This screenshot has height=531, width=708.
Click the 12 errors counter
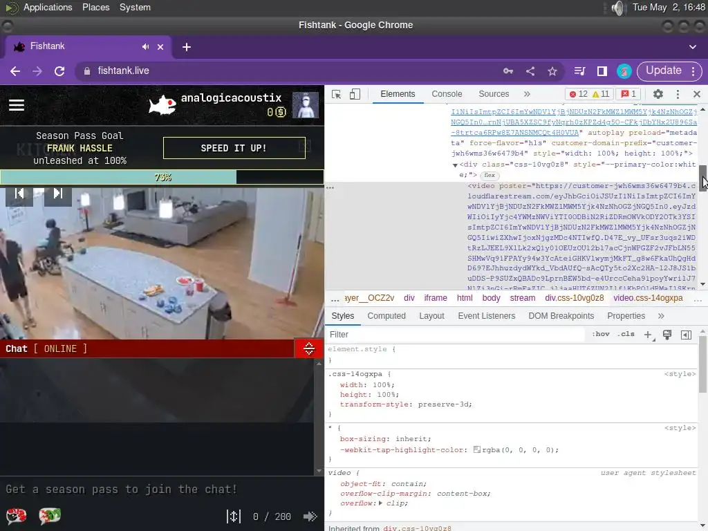point(579,94)
